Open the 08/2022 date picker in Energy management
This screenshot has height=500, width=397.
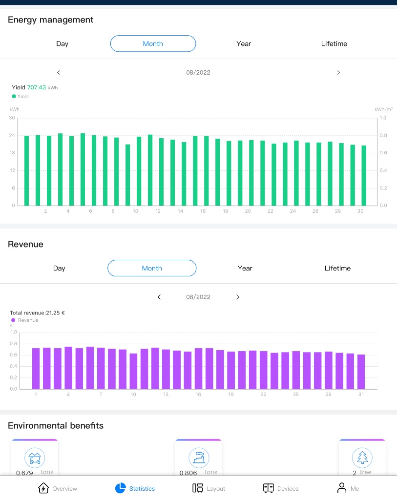coord(198,73)
